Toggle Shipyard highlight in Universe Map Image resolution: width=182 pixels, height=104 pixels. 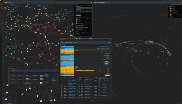(80, 29)
